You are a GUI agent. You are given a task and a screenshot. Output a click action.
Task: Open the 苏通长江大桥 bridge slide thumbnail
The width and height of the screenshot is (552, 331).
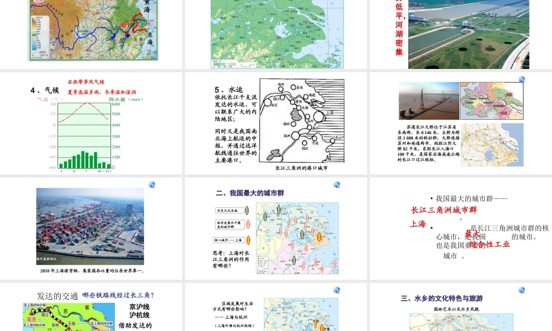(x=461, y=123)
